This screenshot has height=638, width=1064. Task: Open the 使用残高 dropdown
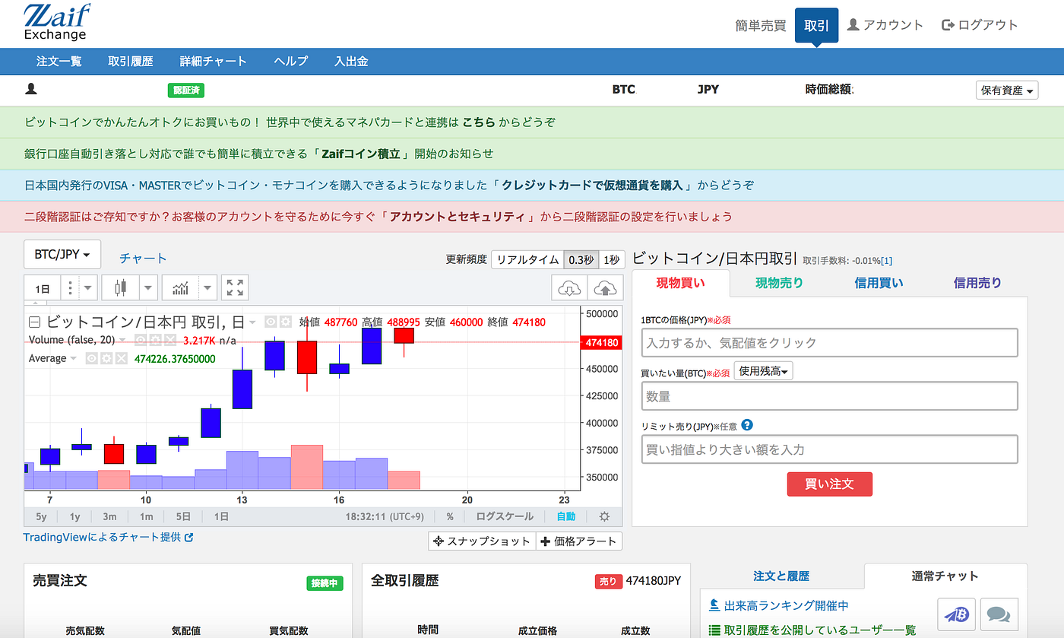pos(764,371)
